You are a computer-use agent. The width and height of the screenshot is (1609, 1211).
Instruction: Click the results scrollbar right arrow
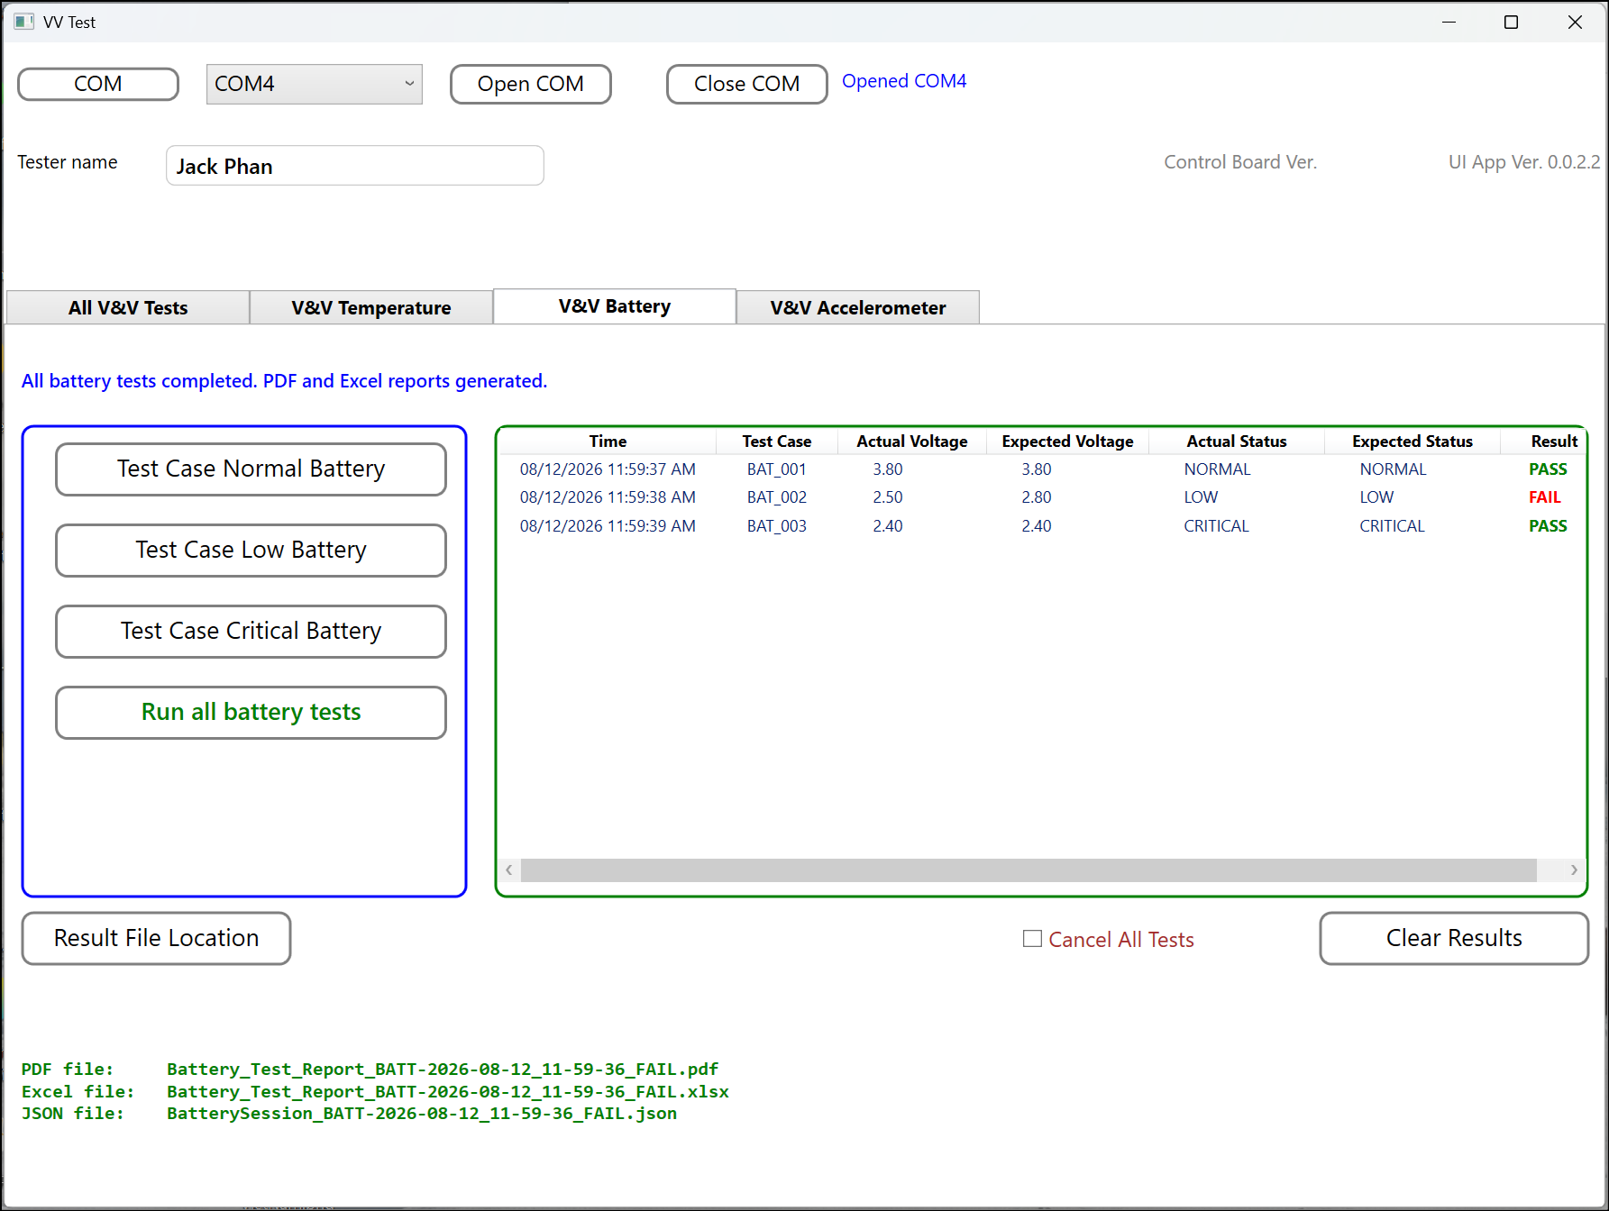1574,870
